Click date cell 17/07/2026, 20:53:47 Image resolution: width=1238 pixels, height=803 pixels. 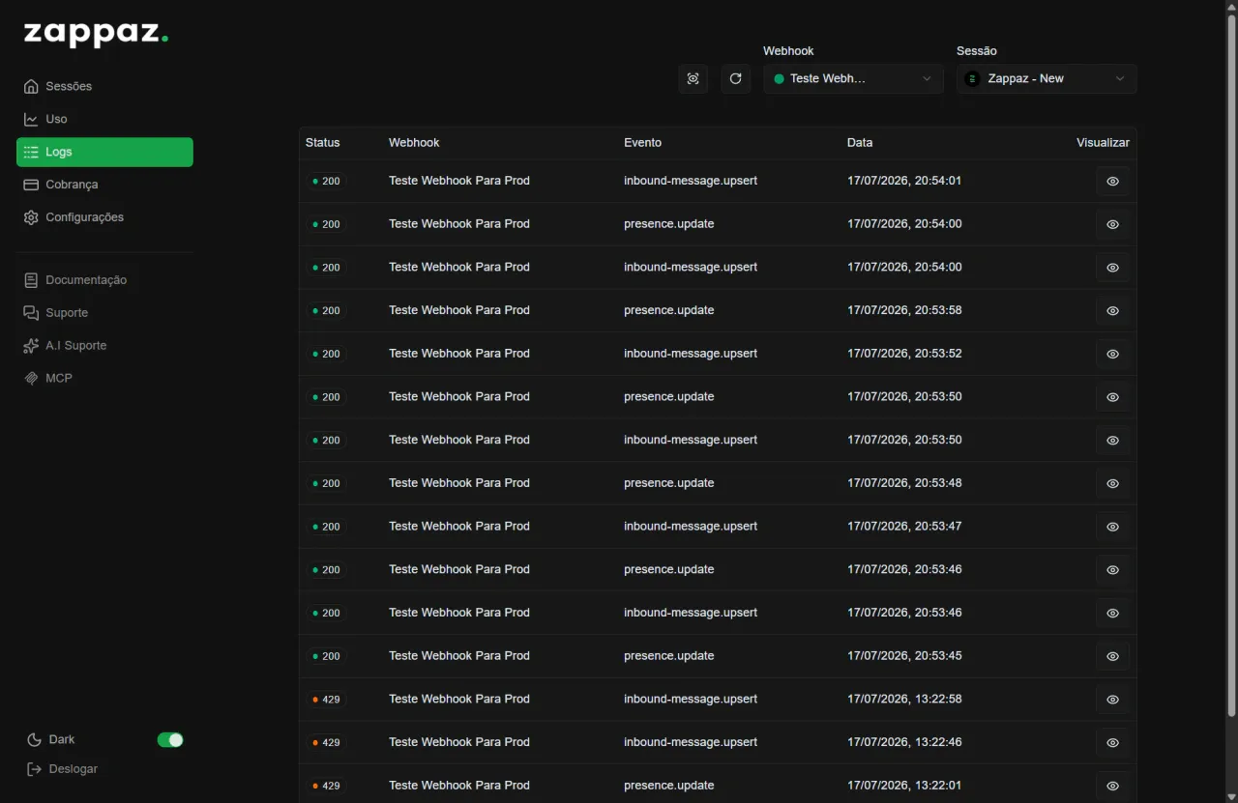(x=904, y=527)
